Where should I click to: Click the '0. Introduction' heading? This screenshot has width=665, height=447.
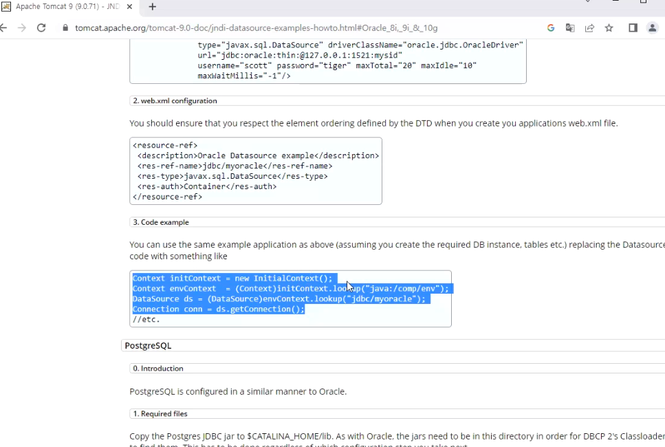tap(157, 369)
